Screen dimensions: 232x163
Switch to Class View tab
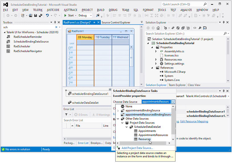194,85
